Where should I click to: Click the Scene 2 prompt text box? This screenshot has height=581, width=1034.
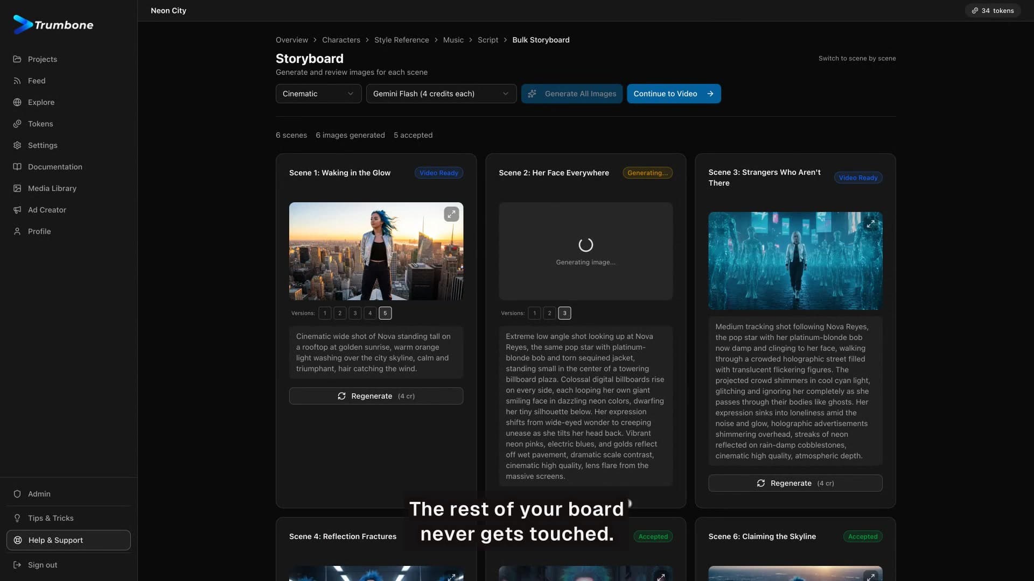pyautogui.click(x=585, y=406)
